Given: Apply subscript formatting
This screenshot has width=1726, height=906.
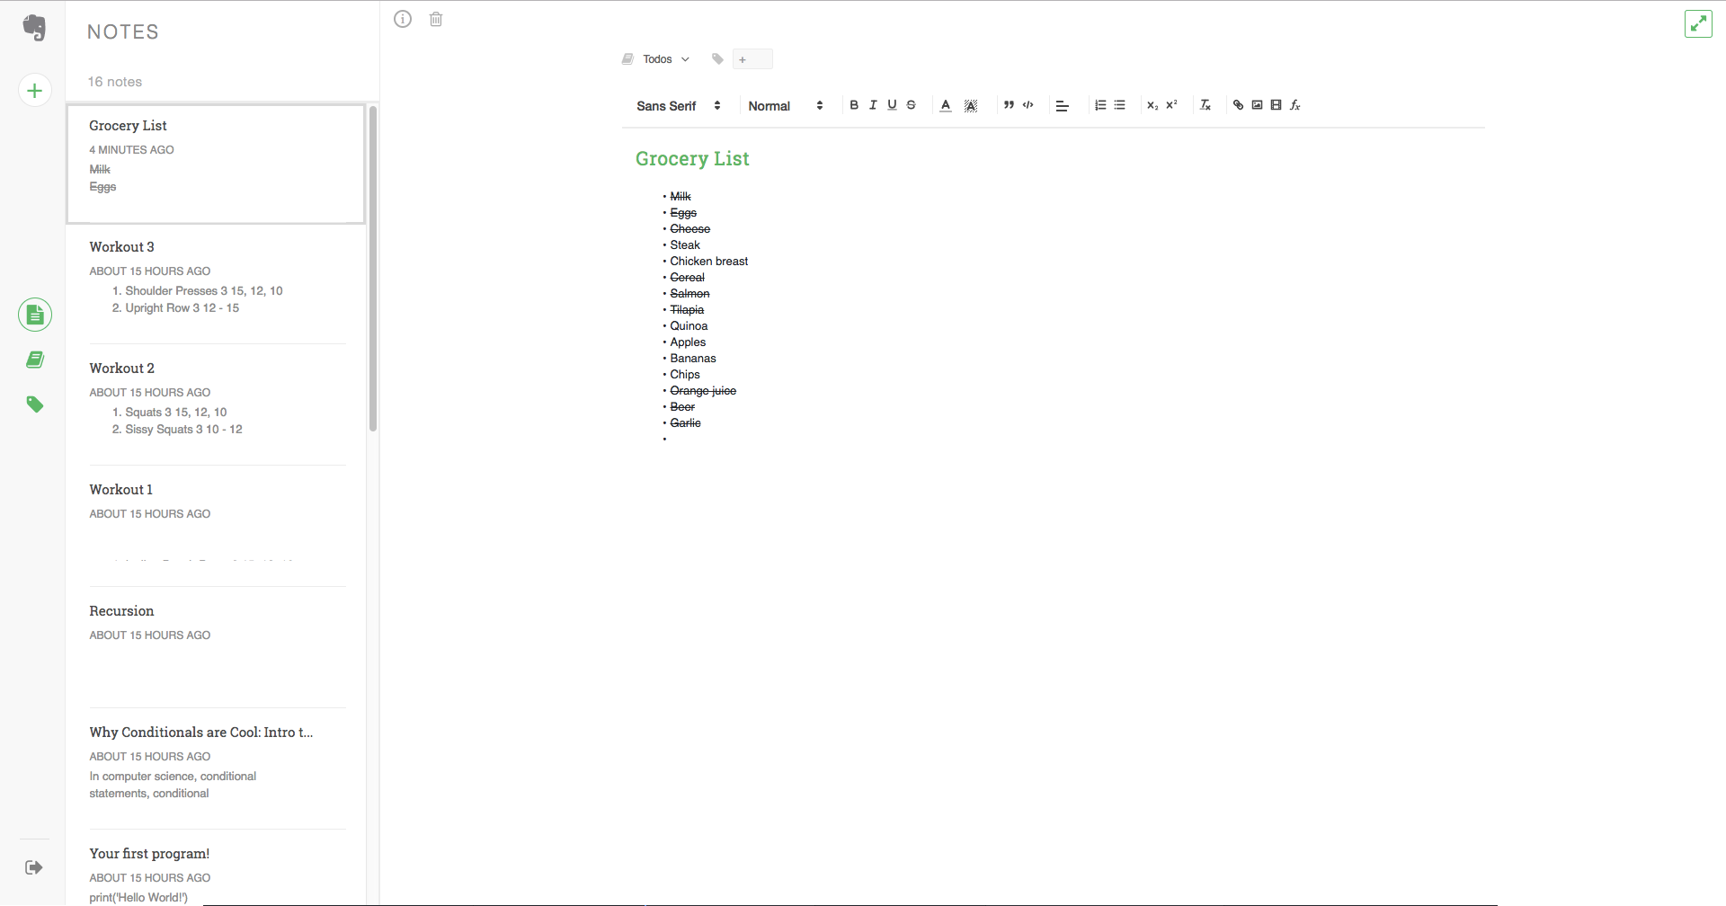Looking at the screenshot, I should [x=1152, y=105].
